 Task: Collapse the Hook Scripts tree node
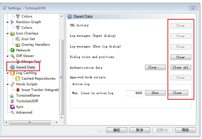click(7, 84)
